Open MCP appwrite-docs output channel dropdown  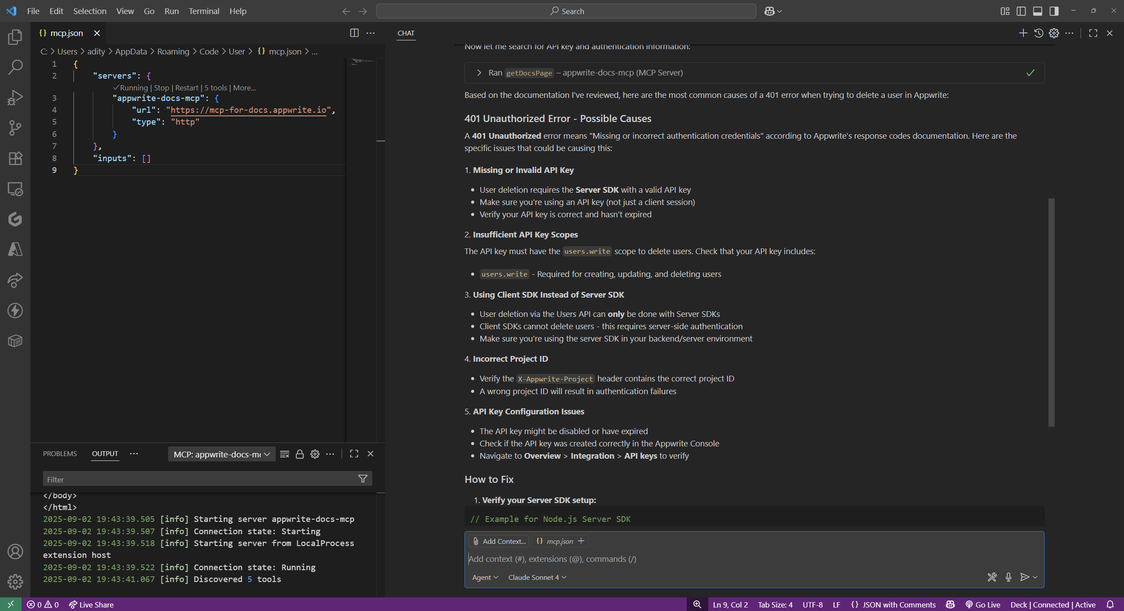point(222,454)
